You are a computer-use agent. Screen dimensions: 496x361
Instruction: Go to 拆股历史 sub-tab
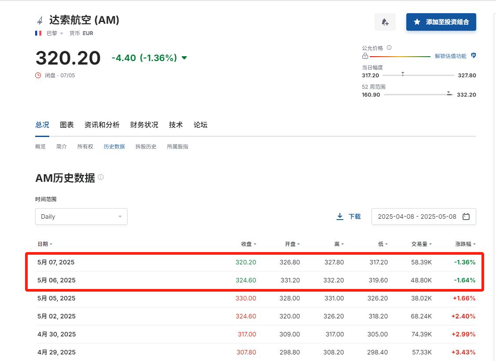(146, 147)
